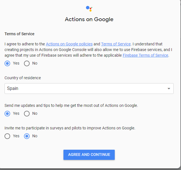181x170 pixels.
Task: Choose Yes for updates and tips
Action: [x=8, y=114]
